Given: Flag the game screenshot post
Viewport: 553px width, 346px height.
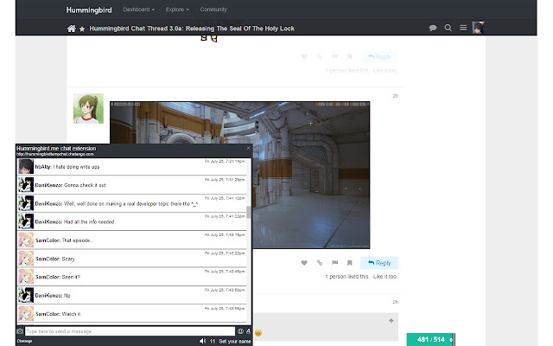Looking at the screenshot, I should point(334,263).
